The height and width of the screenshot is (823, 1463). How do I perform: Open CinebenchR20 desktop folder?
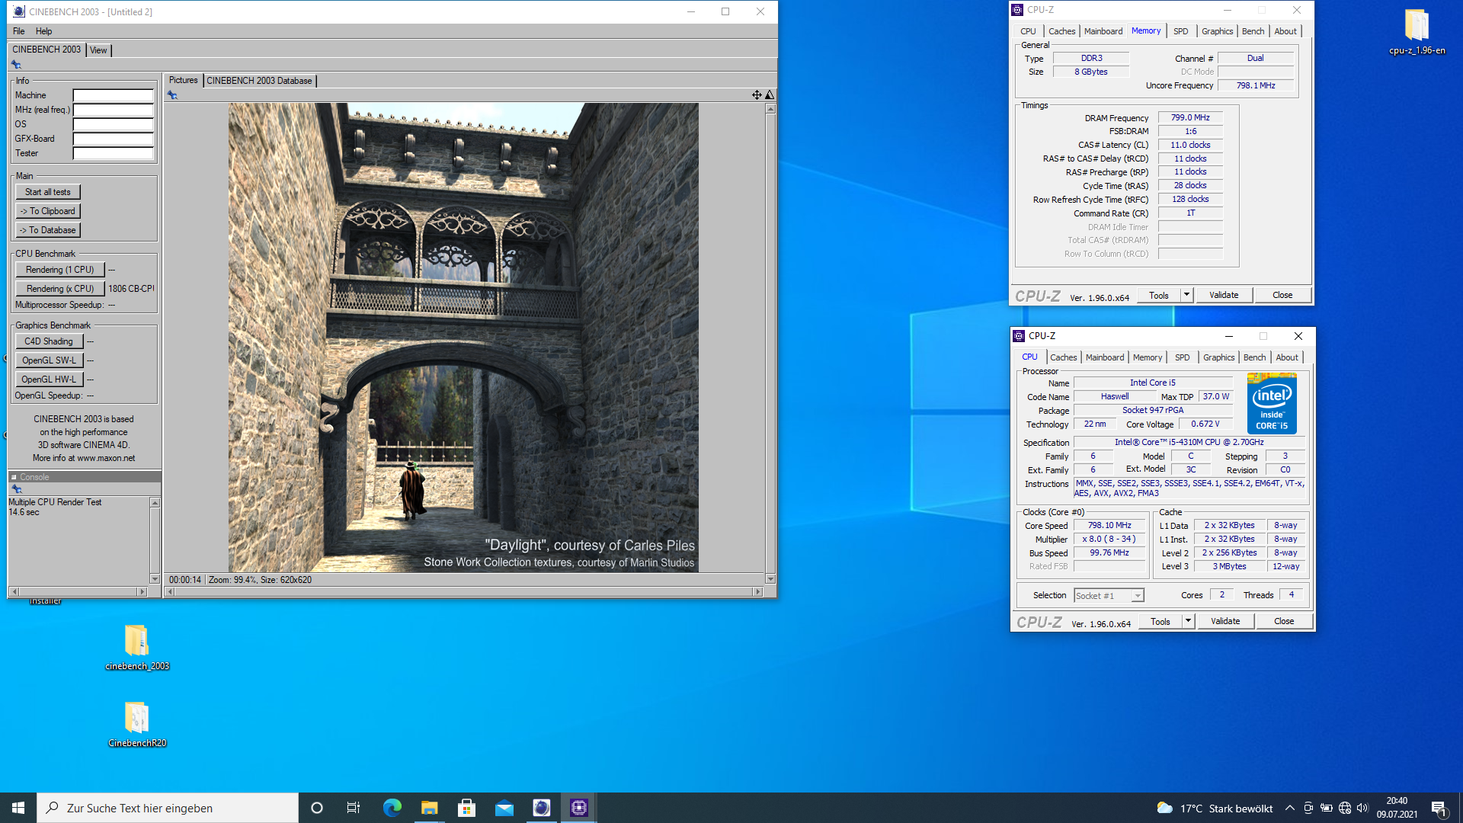(137, 725)
